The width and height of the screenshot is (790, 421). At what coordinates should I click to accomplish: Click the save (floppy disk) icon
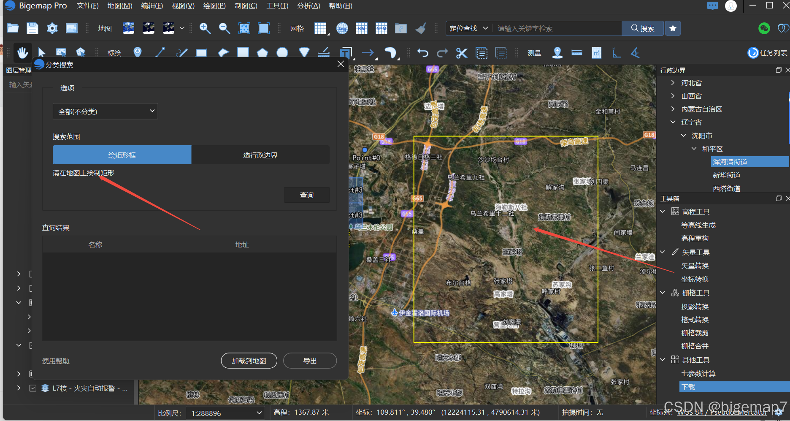point(32,28)
